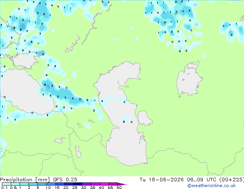Click the legend scale label '30'
This screenshot has height=189, width=244.
(84, 187)
